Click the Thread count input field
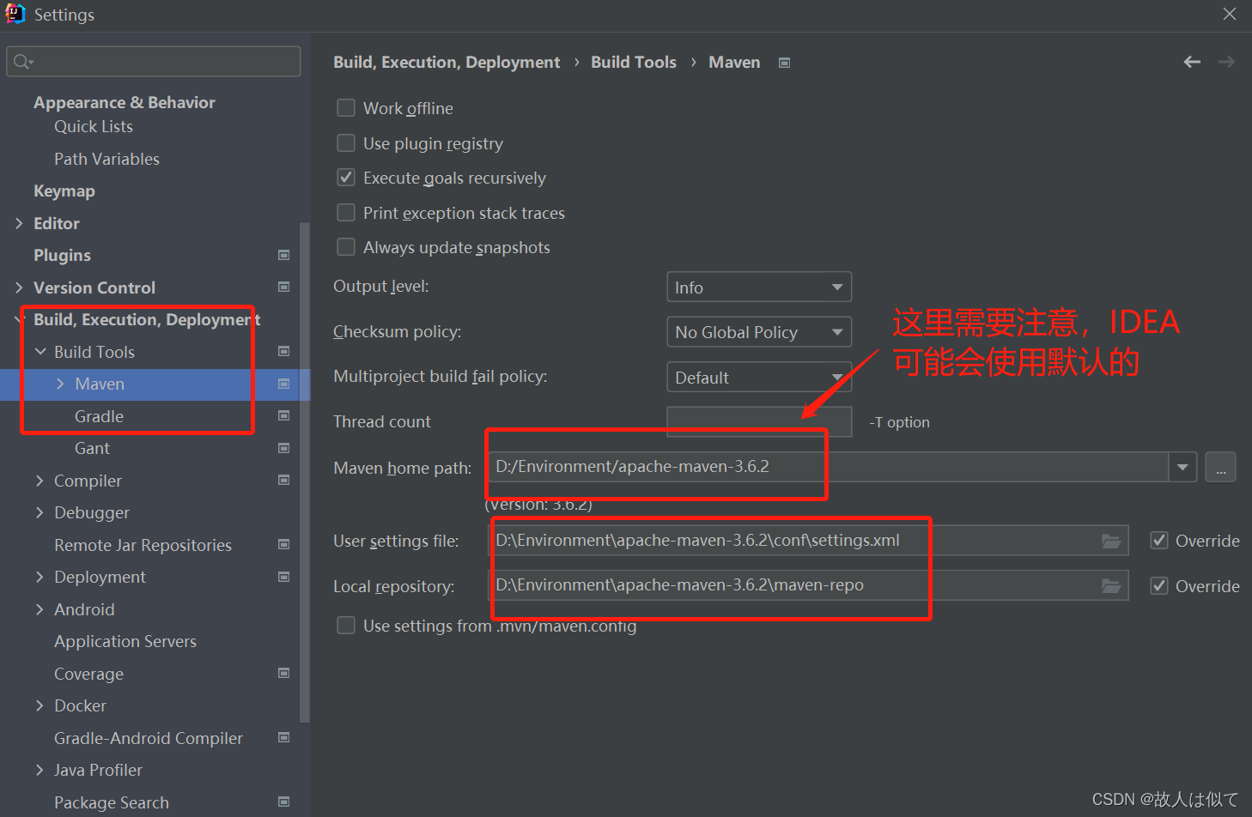Image resolution: width=1252 pixels, height=817 pixels. [759, 421]
